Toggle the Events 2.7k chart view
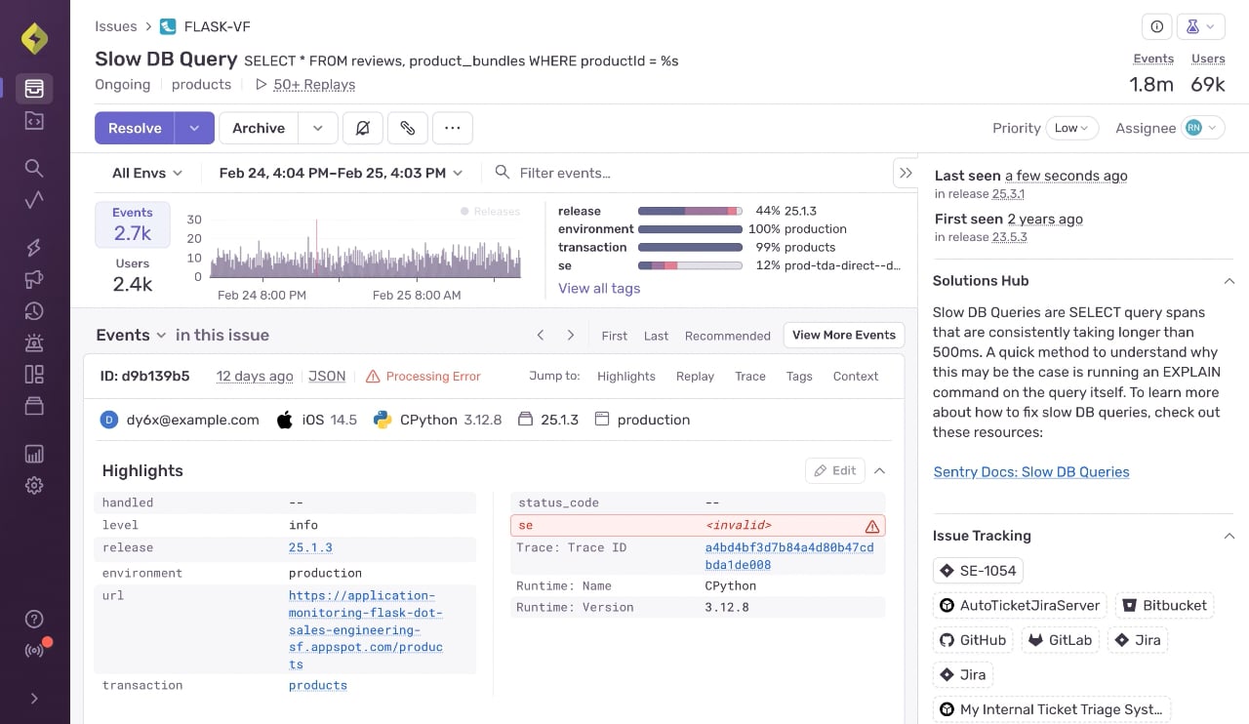The width and height of the screenshot is (1249, 724). click(x=133, y=224)
